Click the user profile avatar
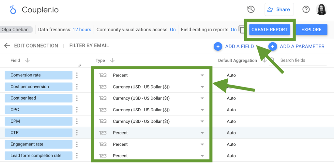Image resolution: width=334 pixels, height=163 pixels. coord(321,10)
